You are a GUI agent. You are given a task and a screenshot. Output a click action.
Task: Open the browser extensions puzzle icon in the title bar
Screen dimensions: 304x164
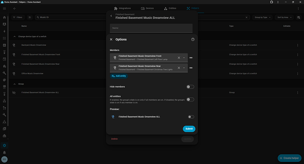(x=271, y=2)
